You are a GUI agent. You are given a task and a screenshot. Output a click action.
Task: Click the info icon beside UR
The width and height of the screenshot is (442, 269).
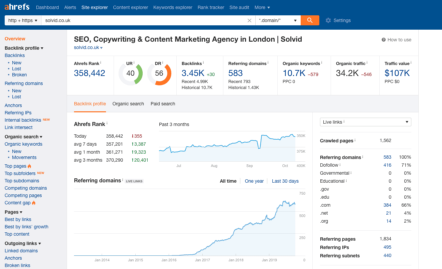pyautogui.click(x=134, y=63)
